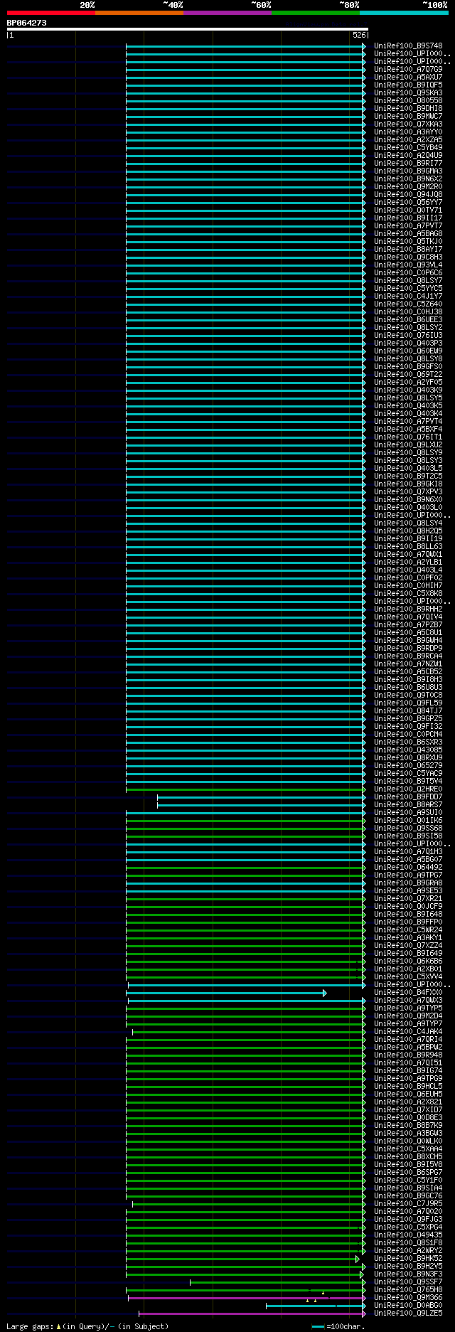455x1332 pixels.
Task: Select hit label UniRef100_C4JAK4
Action: click(408, 1032)
